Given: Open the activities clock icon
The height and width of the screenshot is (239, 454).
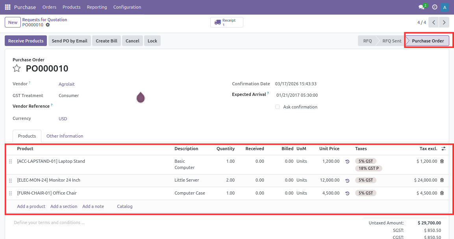Looking at the screenshot, I should [435, 7].
